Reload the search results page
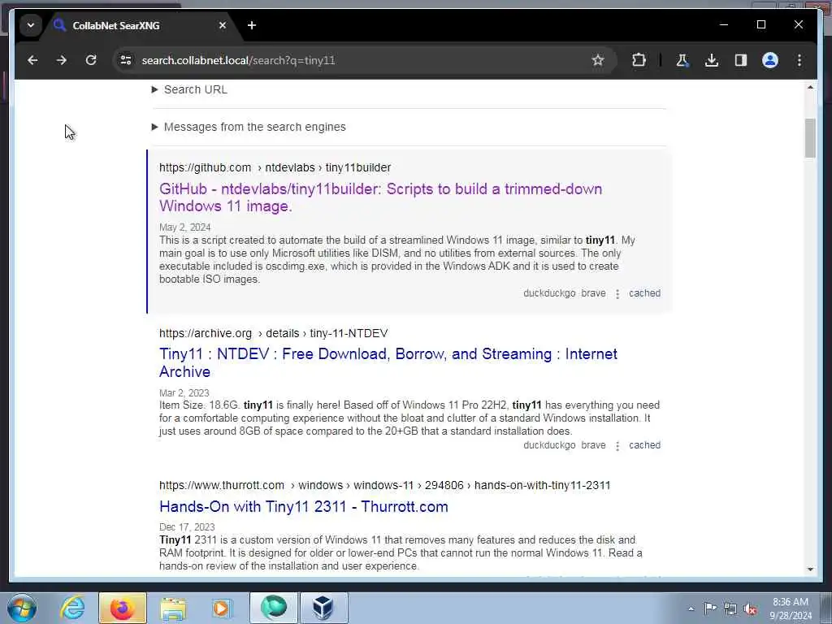The image size is (832, 624). [91, 60]
